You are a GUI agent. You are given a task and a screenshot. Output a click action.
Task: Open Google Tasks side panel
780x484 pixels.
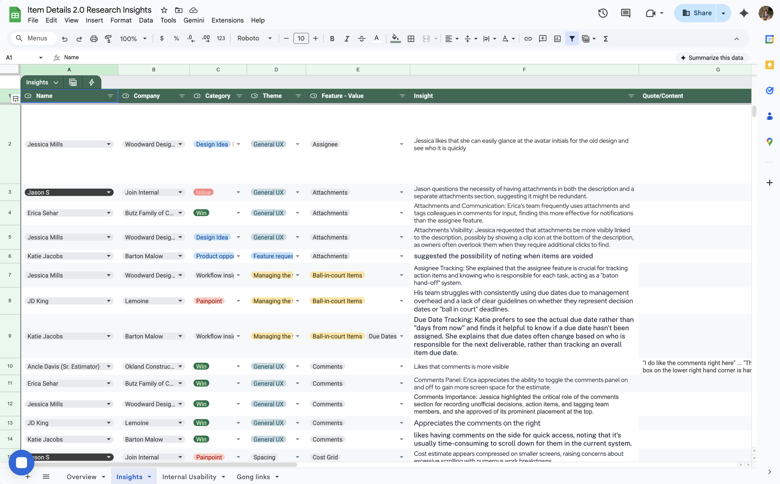(x=769, y=90)
